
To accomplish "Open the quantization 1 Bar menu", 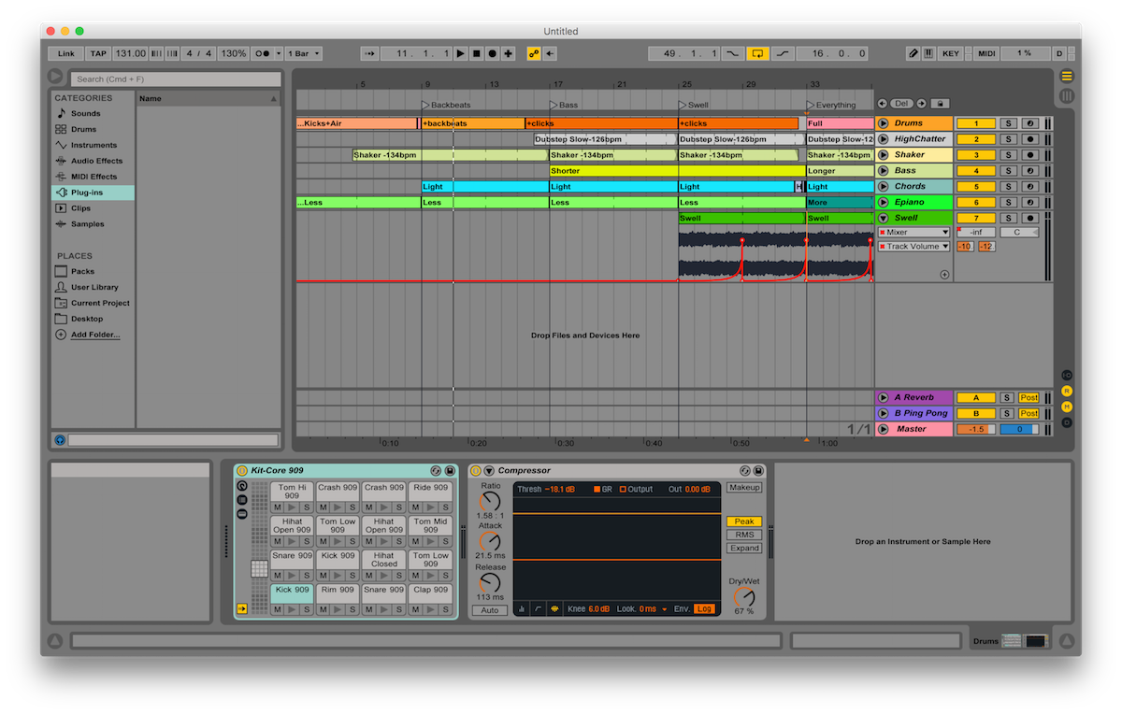I will click(304, 53).
